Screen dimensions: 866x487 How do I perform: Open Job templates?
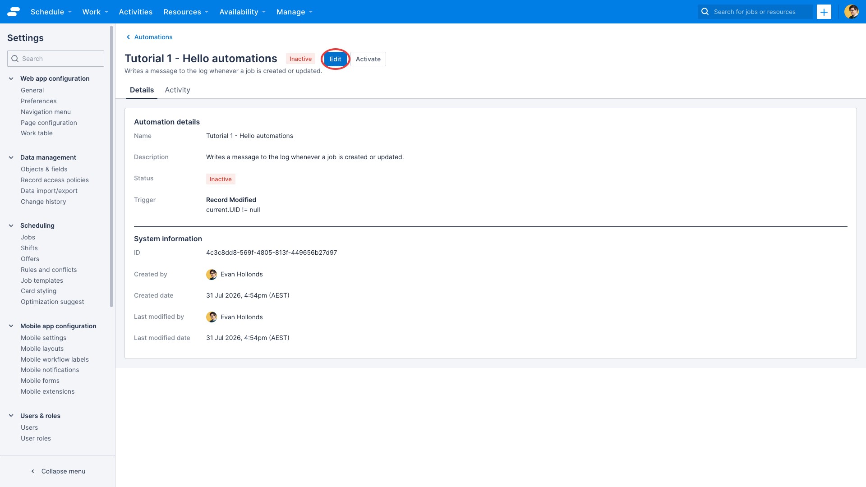[x=42, y=280]
